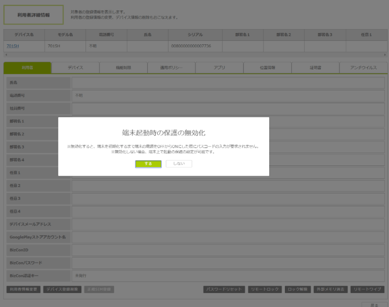Click the 正規SIM登録 button

pyautogui.click(x=99, y=289)
